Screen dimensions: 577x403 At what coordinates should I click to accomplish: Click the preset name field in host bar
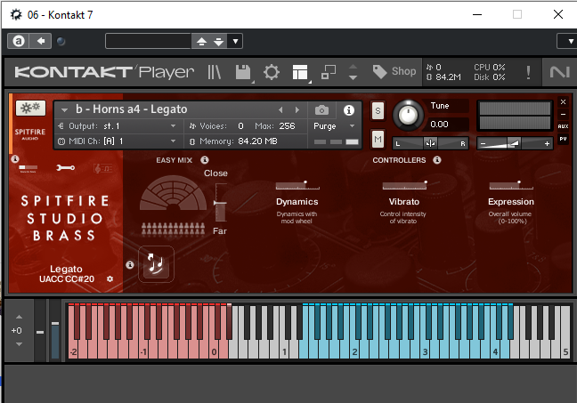[149, 41]
